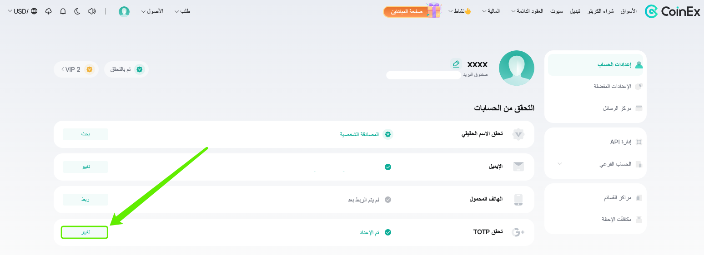Image resolution: width=704 pixels, height=255 pixels.
Task: Click تغيير button for TOTP verification
Action: (85, 232)
